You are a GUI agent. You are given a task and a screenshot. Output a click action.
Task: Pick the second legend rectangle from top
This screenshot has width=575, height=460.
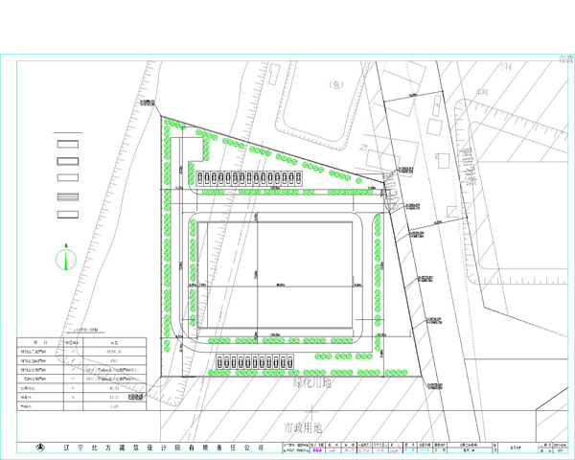coord(67,162)
